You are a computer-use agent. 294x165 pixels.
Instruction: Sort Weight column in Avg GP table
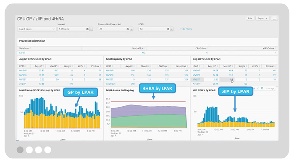point(68,66)
